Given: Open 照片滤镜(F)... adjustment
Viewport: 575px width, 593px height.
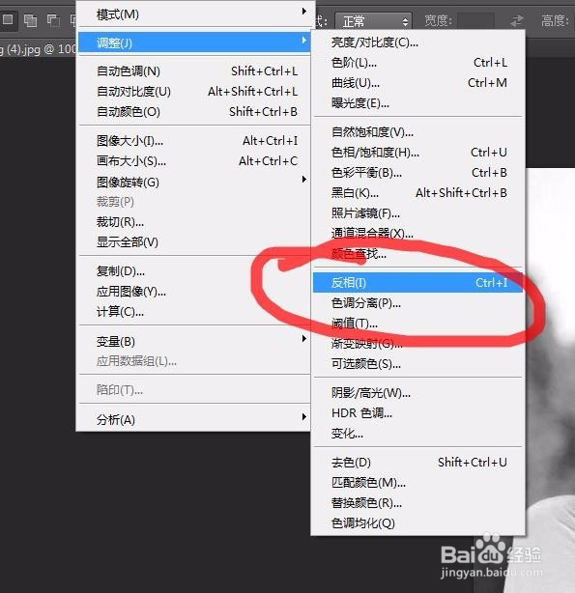Looking at the screenshot, I should point(417,213).
